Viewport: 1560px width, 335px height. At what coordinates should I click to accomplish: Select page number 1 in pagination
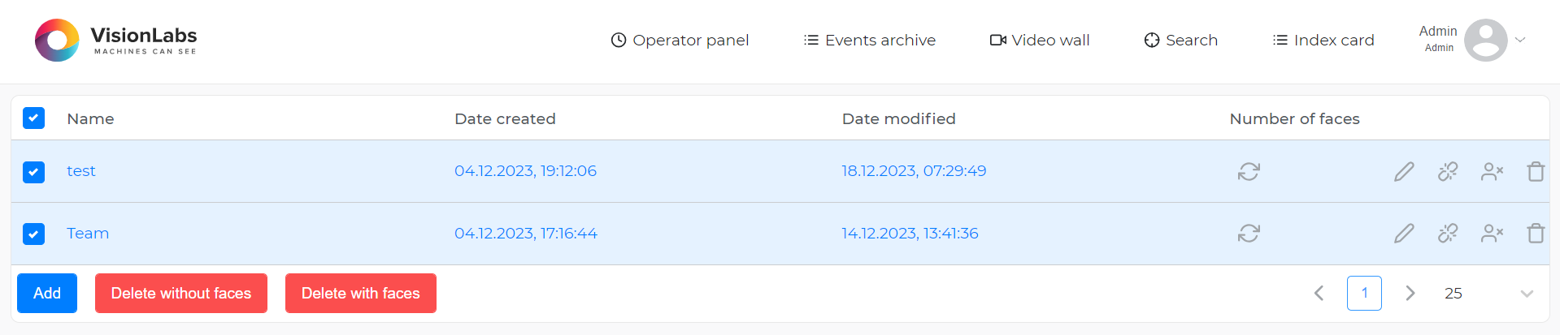tap(1364, 293)
